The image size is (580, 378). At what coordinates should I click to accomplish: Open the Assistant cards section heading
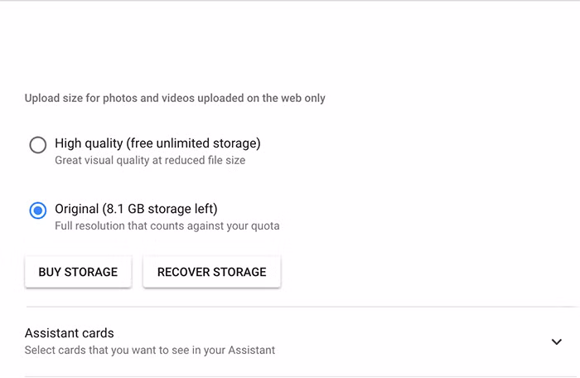(70, 333)
